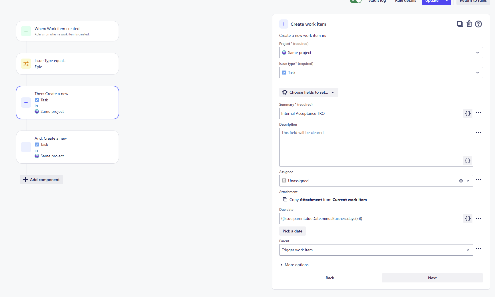Screen dimensions: 495x297
Task: Click the Summary field with Internal Acceptance TRQ
Action: pos(371,113)
